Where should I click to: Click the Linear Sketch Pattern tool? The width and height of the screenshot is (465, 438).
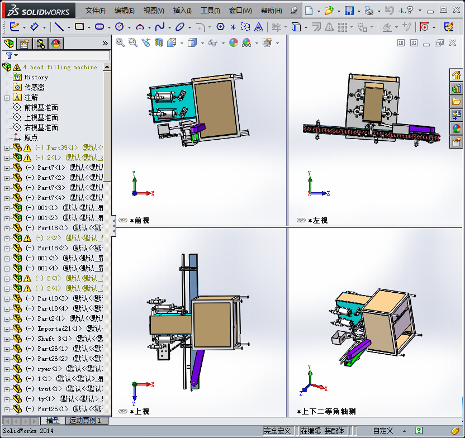(x=342, y=27)
